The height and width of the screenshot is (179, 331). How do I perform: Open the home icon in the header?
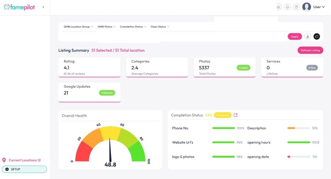click(278, 7)
